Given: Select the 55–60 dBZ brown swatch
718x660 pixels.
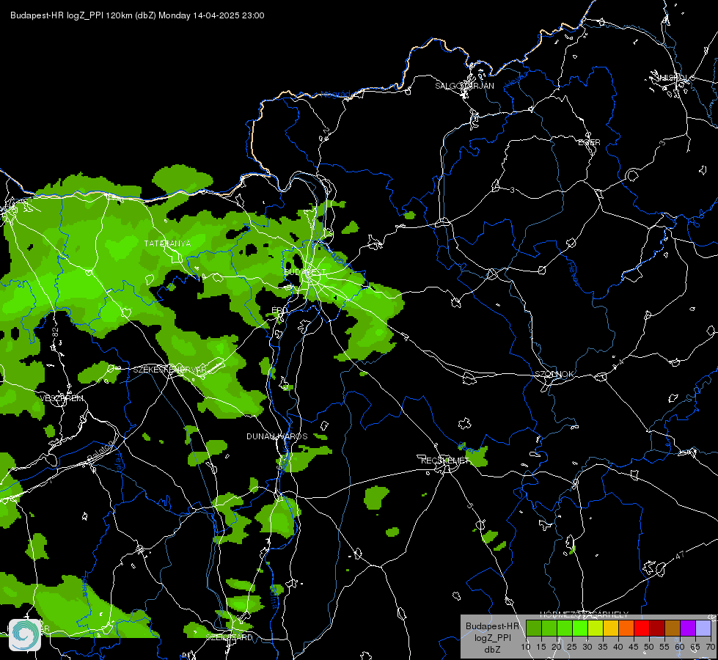Looking at the screenshot, I should coord(673,628).
